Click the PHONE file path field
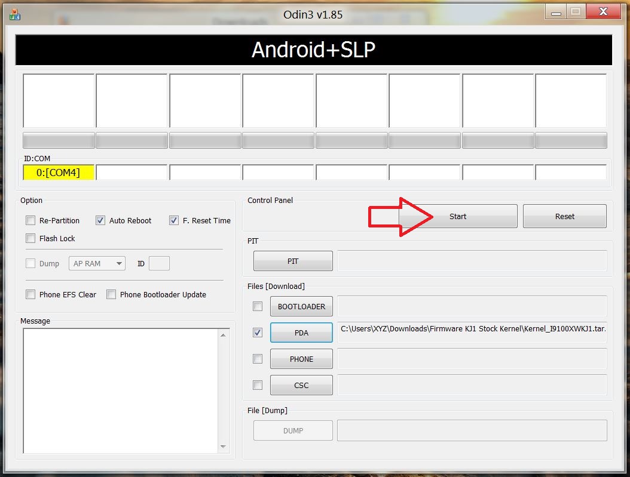This screenshot has width=630, height=477. (472, 359)
